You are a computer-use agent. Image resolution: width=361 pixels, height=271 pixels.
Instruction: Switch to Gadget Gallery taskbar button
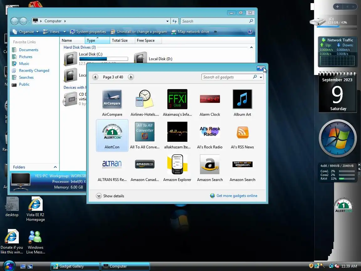coord(75,266)
